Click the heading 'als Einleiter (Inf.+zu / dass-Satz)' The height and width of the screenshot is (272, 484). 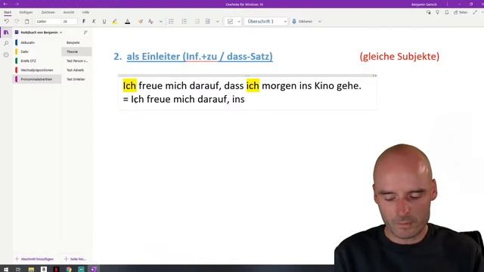200,57
